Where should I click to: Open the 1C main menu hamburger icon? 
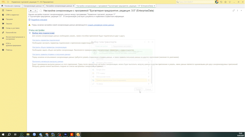point(8,2)
